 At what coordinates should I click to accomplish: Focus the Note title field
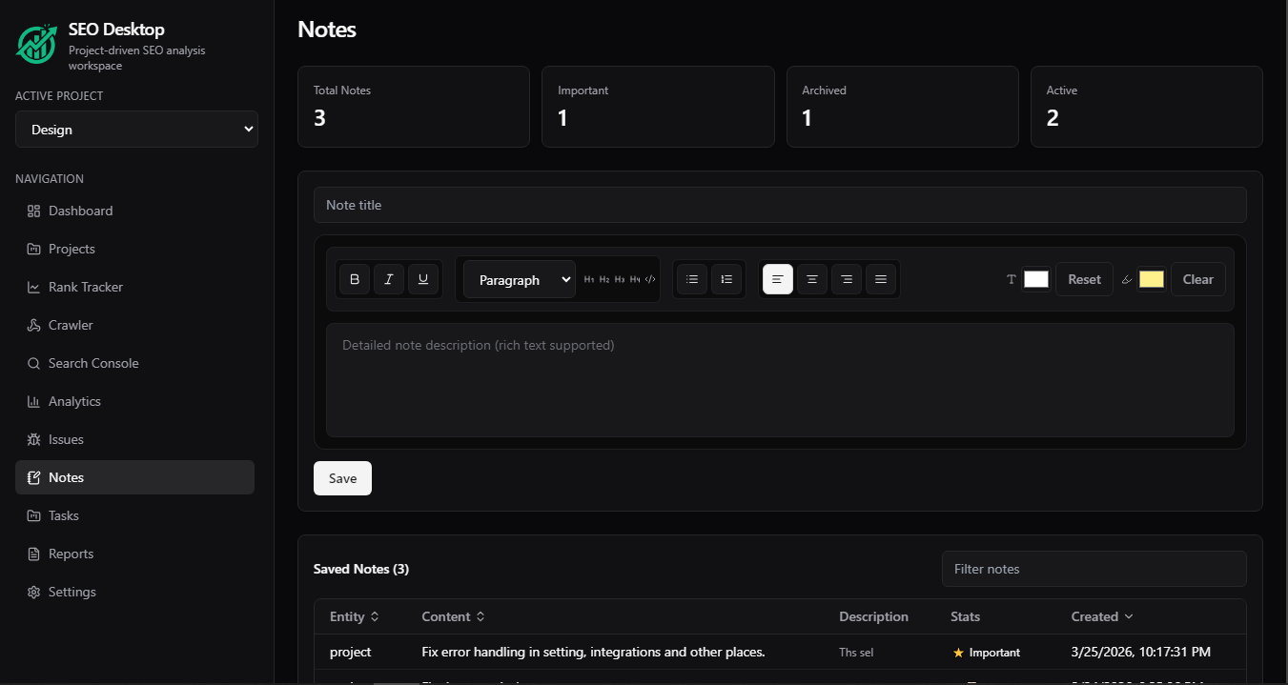pyautogui.click(x=780, y=205)
